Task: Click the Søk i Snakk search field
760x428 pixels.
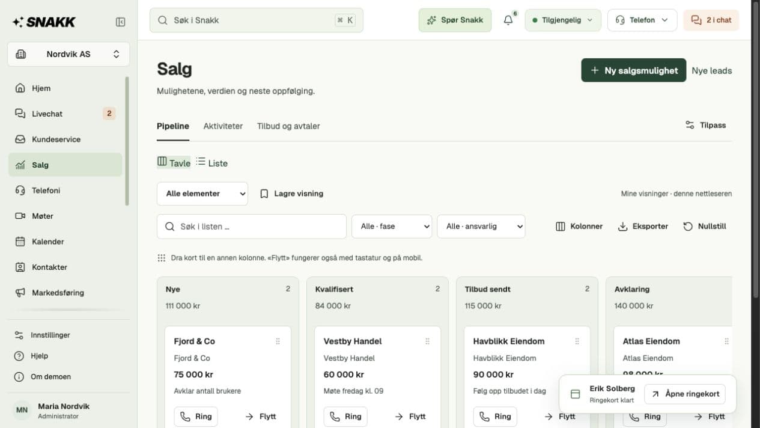Action: [x=257, y=20]
